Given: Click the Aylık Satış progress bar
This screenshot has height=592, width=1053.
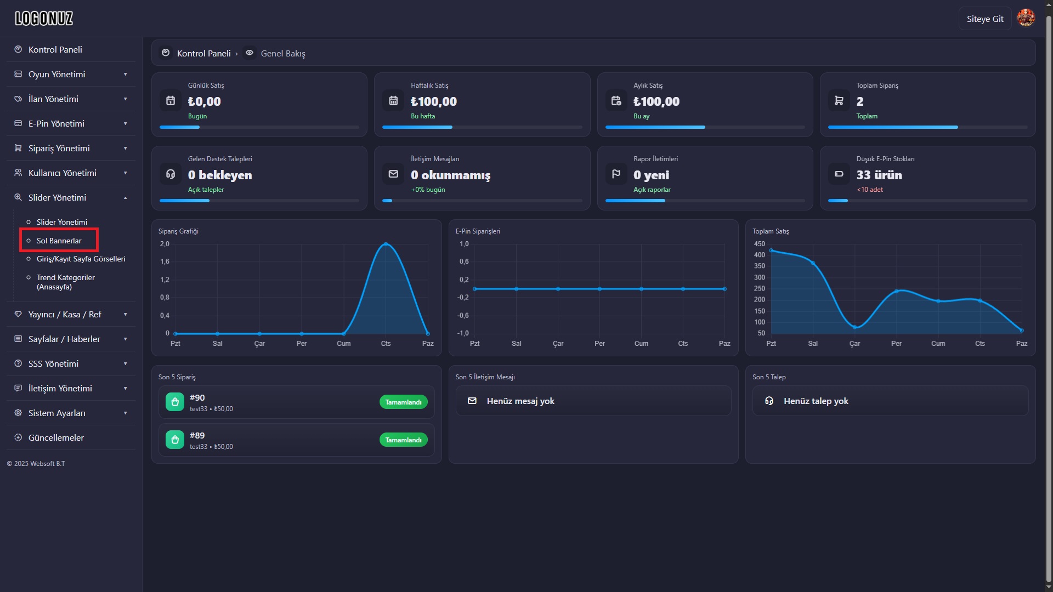Looking at the screenshot, I should (705, 127).
